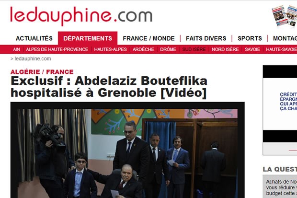Select Alpes de Haute-Provence department

pos(57,49)
